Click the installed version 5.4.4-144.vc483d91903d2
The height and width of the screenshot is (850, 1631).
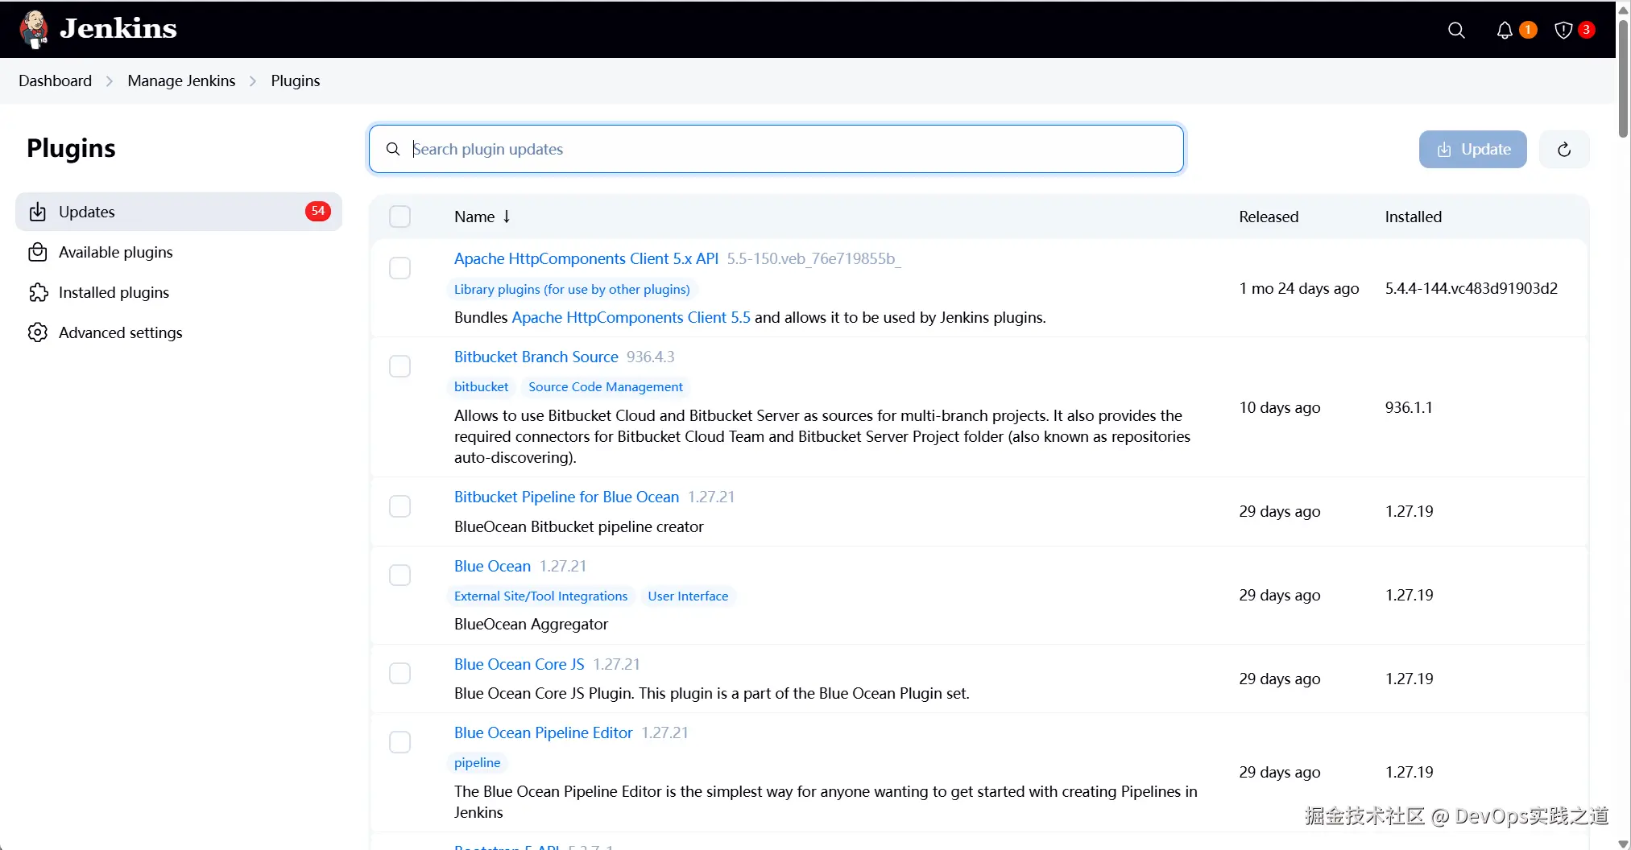coord(1472,288)
